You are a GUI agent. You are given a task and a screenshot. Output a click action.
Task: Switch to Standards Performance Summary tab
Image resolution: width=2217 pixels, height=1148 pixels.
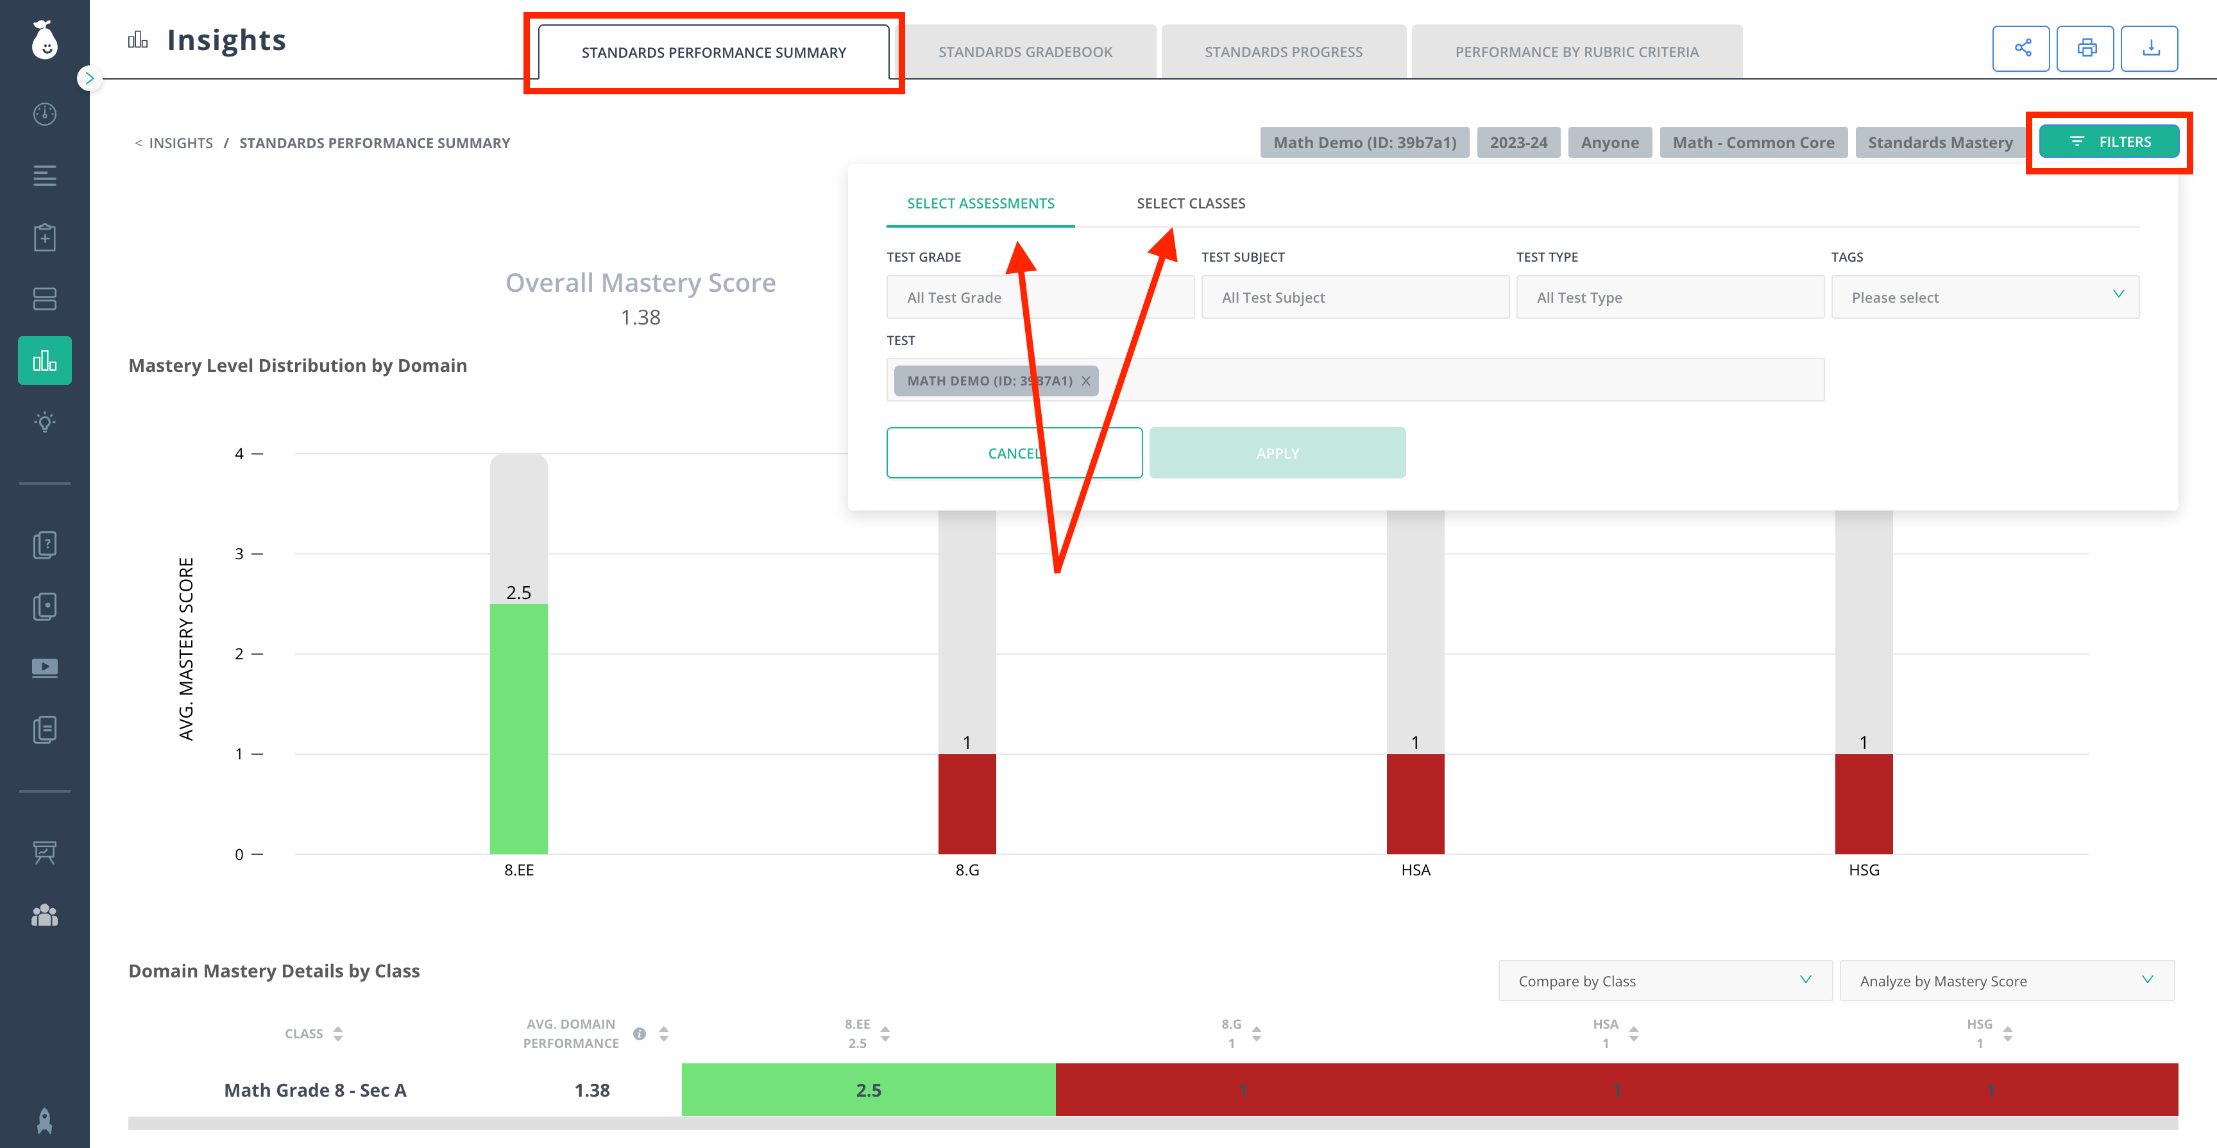[x=713, y=53]
